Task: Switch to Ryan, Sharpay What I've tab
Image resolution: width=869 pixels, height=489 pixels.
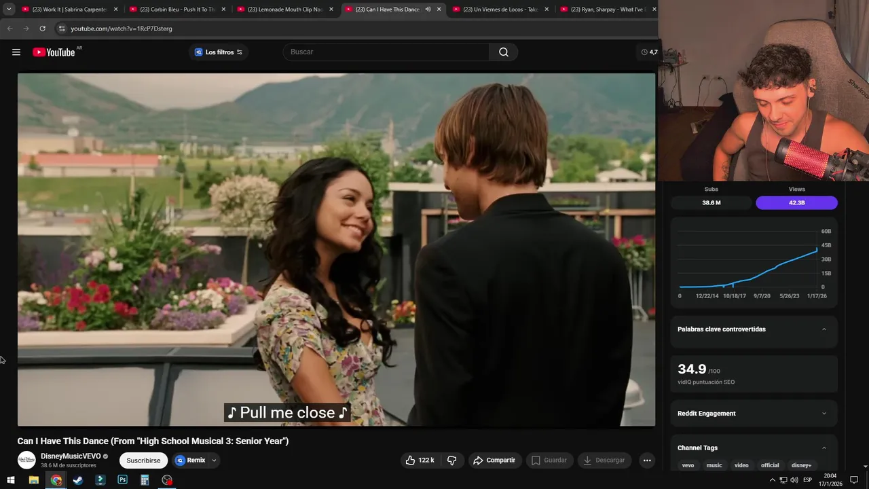Action: 608,10
